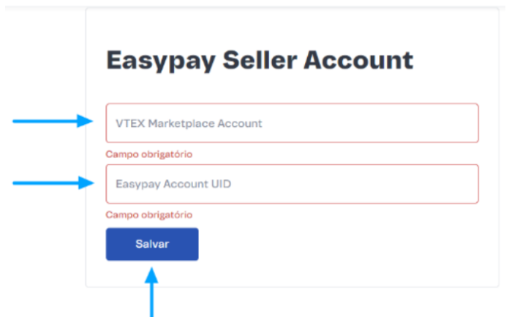Select the word Easypay in the page title
Screen dimensions: 520x317
tap(161, 61)
